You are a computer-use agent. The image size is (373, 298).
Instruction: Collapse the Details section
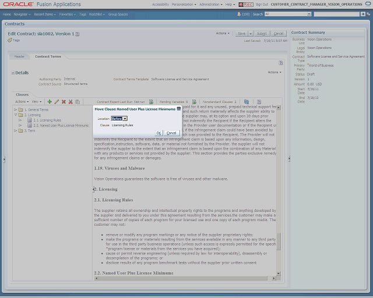[x=13, y=73]
